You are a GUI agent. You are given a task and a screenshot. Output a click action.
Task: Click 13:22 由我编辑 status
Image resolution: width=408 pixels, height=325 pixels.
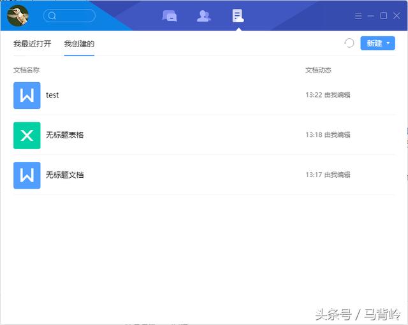(328, 95)
